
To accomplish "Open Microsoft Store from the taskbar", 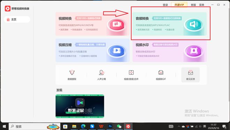I will (x=65, y=127).
